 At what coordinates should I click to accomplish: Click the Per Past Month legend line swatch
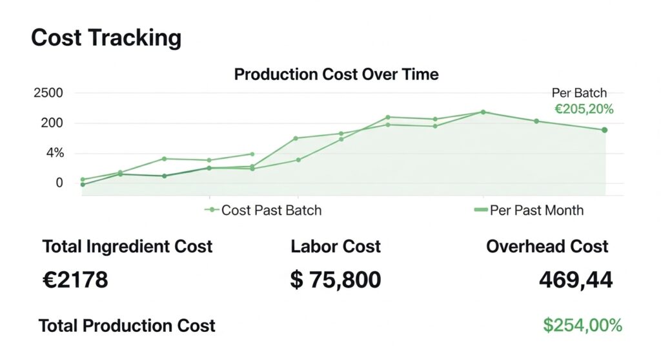click(480, 210)
